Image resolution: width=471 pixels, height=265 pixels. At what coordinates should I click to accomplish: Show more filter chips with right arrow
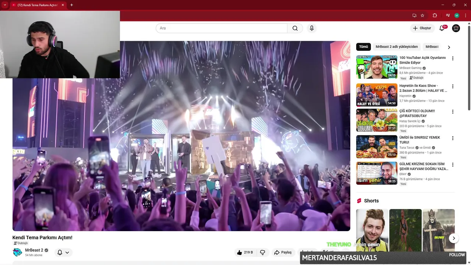coord(449,47)
